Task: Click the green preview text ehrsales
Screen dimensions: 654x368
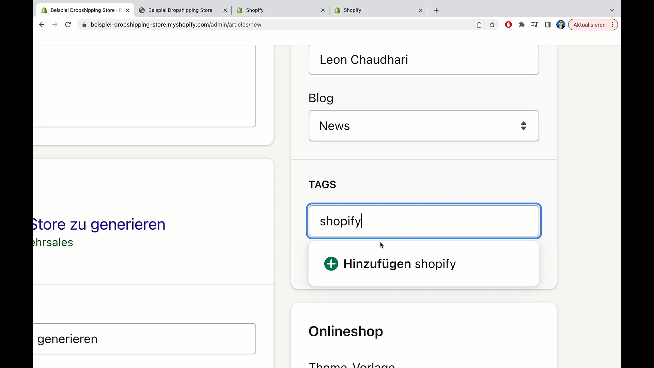Action: pos(53,242)
